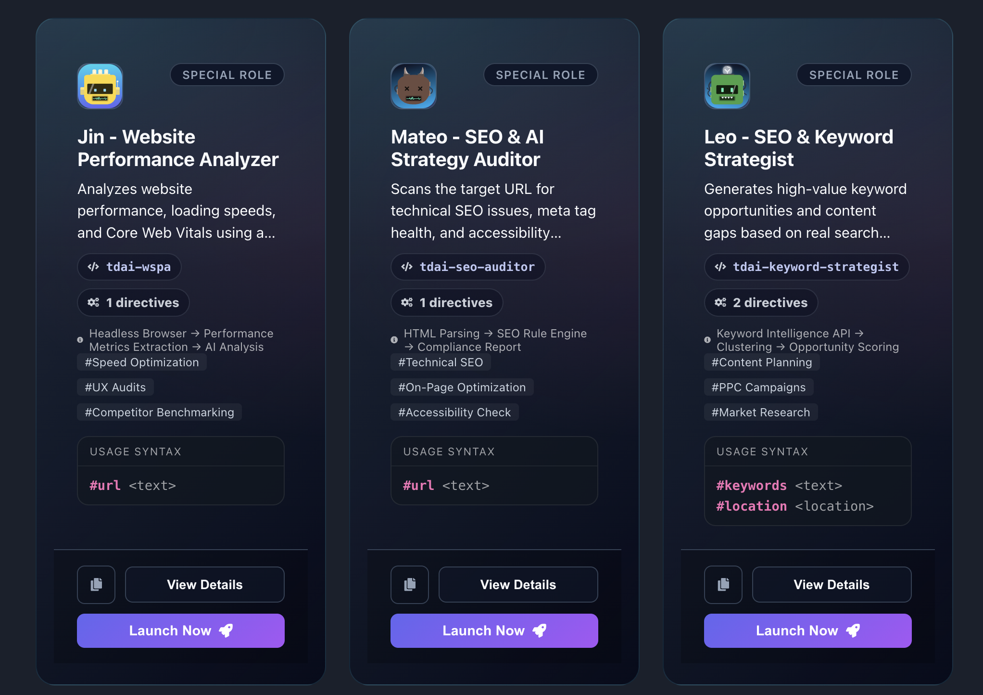Click the code icon beside tdai-seo-auditor

[x=407, y=267]
